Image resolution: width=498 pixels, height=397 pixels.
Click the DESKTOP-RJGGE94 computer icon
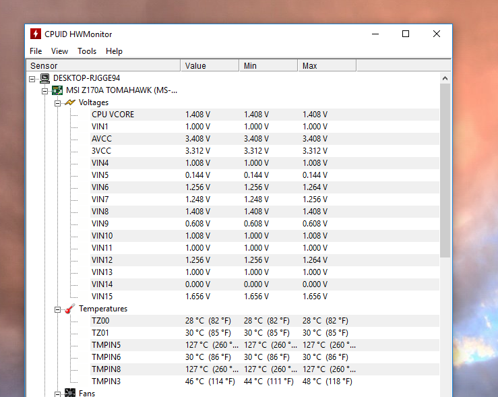pos(44,78)
